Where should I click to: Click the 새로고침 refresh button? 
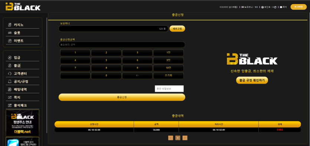click(177, 29)
